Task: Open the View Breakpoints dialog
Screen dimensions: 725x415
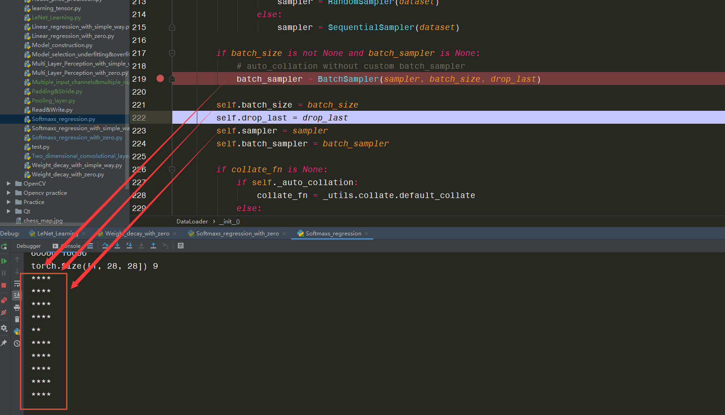Action: click(4, 301)
